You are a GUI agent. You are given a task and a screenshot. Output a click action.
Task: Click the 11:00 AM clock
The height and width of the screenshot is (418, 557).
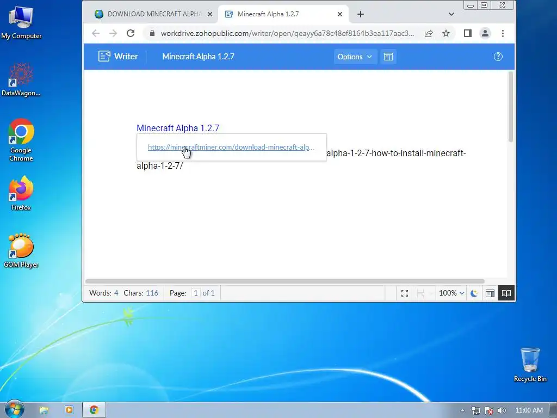pos(529,410)
